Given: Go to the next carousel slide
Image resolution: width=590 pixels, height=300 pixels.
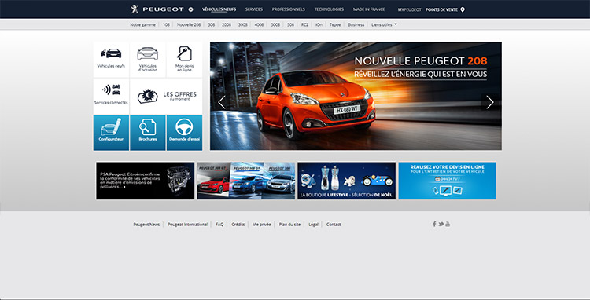Looking at the screenshot, I should pos(490,102).
